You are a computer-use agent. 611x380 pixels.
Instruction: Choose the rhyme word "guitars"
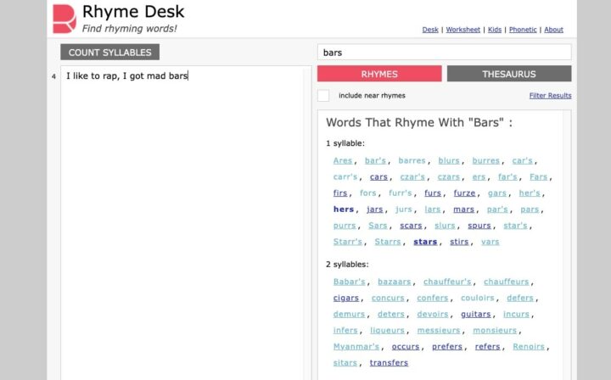click(x=476, y=314)
